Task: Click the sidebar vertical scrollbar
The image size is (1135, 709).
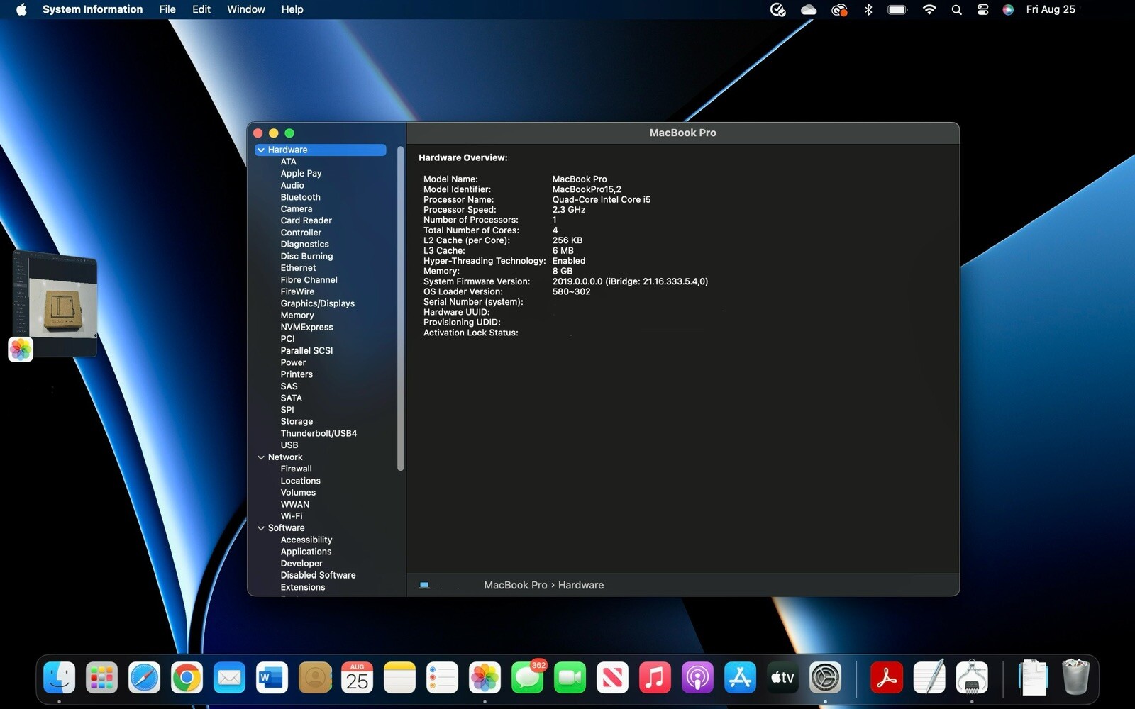Action: click(x=401, y=308)
